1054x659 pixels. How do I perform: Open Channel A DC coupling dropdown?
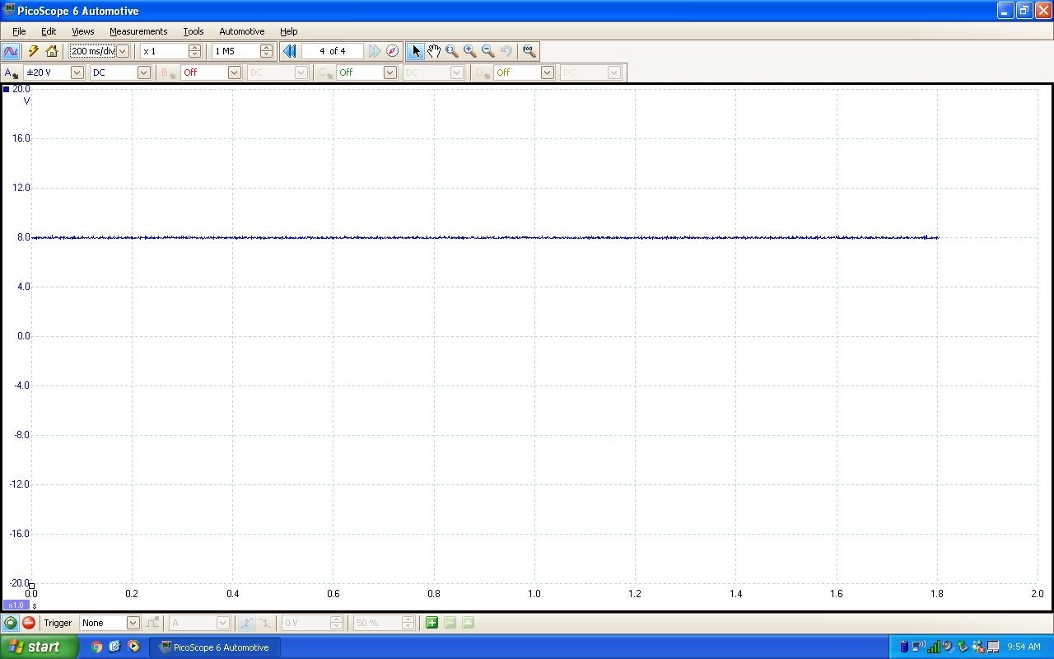click(143, 72)
